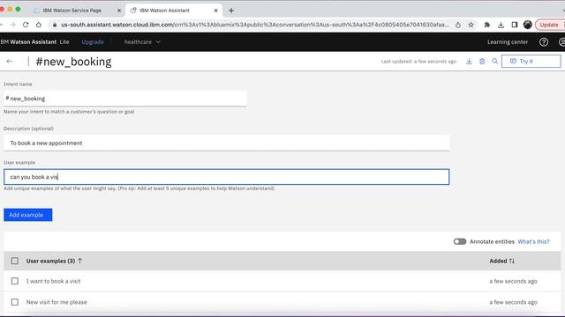Click the #new_booking page title
The height and width of the screenshot is (317, 565).
pos(73,62)
